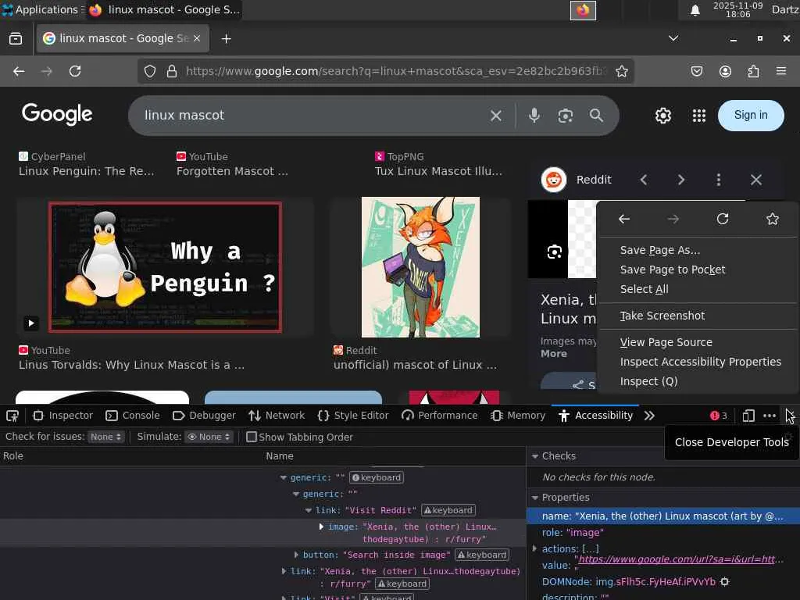
Task: Open the system notification bell
Action: tap(695, 10)
